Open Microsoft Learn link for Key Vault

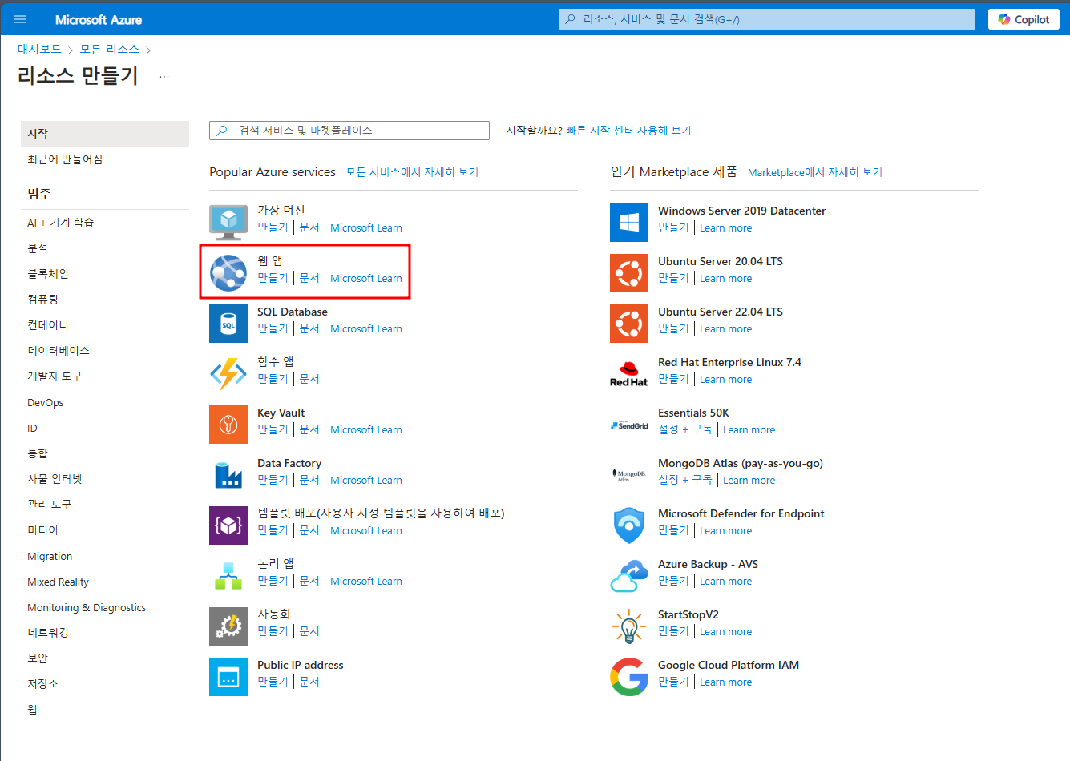pyautogui.click(x=366, y=429)
